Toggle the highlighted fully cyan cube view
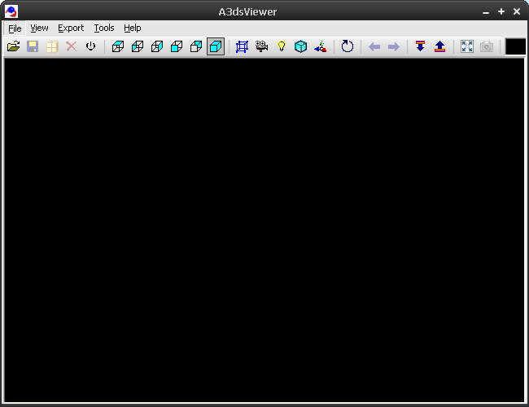Screen dimensions: 529x407 216,46
